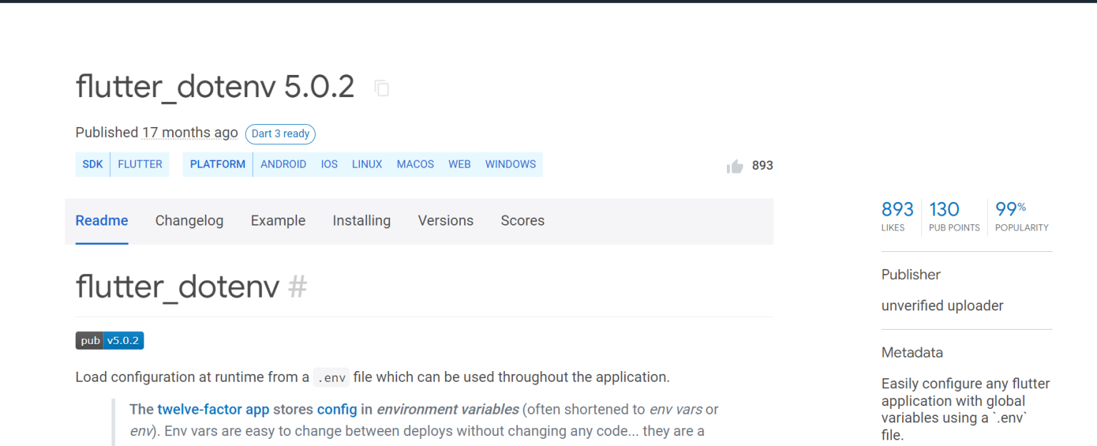Open the flutter_dotenv heading anchor link
1097x446 pixels.
pos(297,287)
